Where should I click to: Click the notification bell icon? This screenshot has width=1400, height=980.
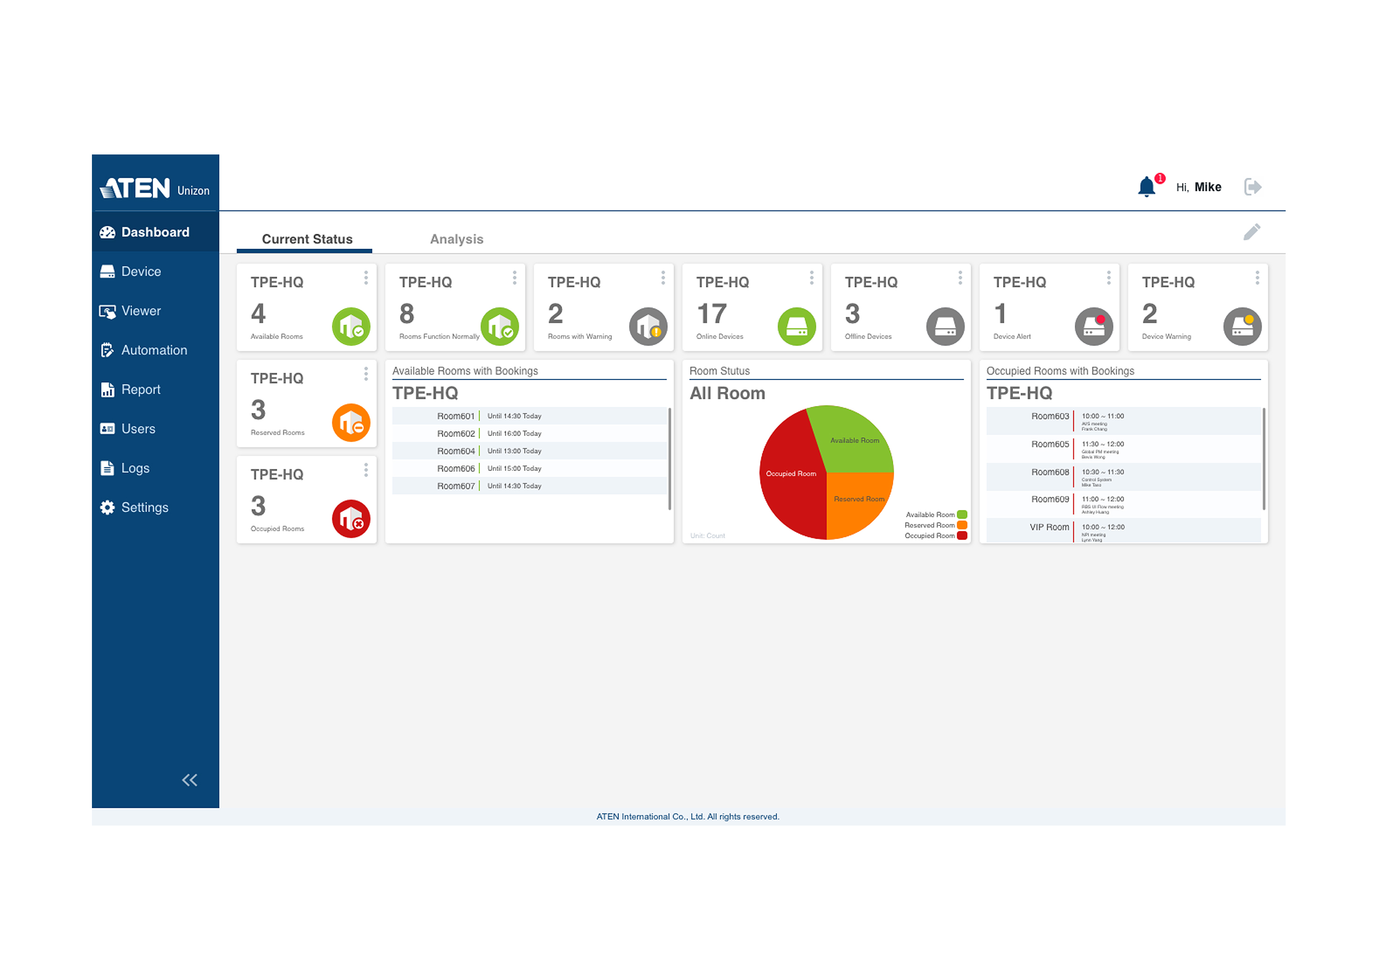tap(1146, 187)
